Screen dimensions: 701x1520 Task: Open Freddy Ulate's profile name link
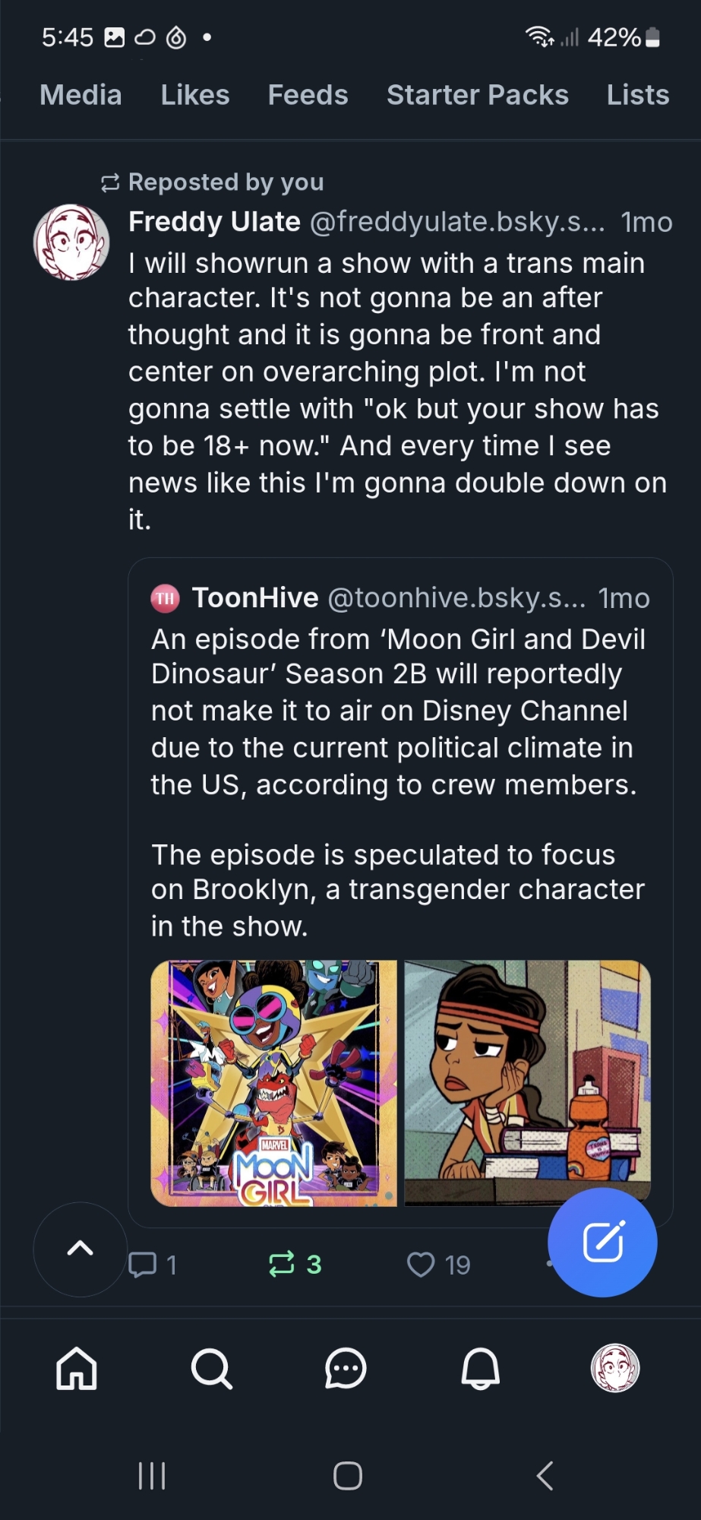click(214, 221)
